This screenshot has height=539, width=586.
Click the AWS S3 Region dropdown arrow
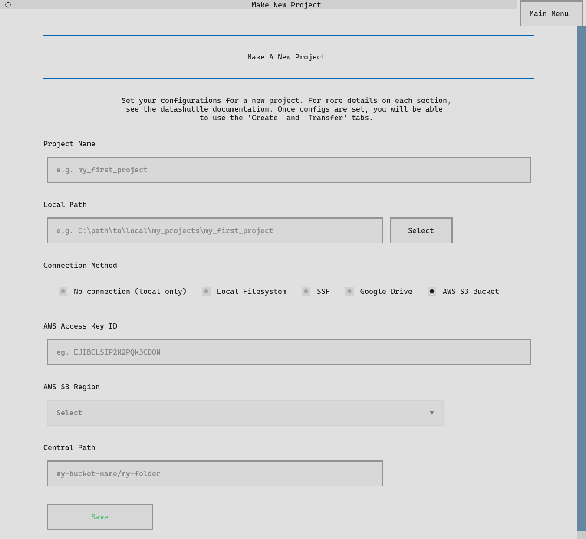point(431,413)
